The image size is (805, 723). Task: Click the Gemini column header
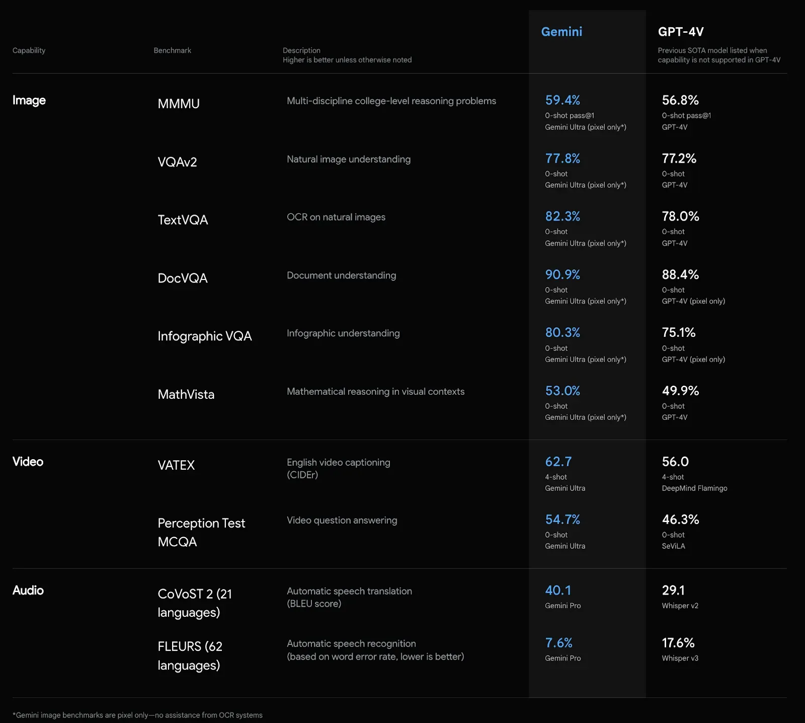pyautogui.click(x=561, y=32)
